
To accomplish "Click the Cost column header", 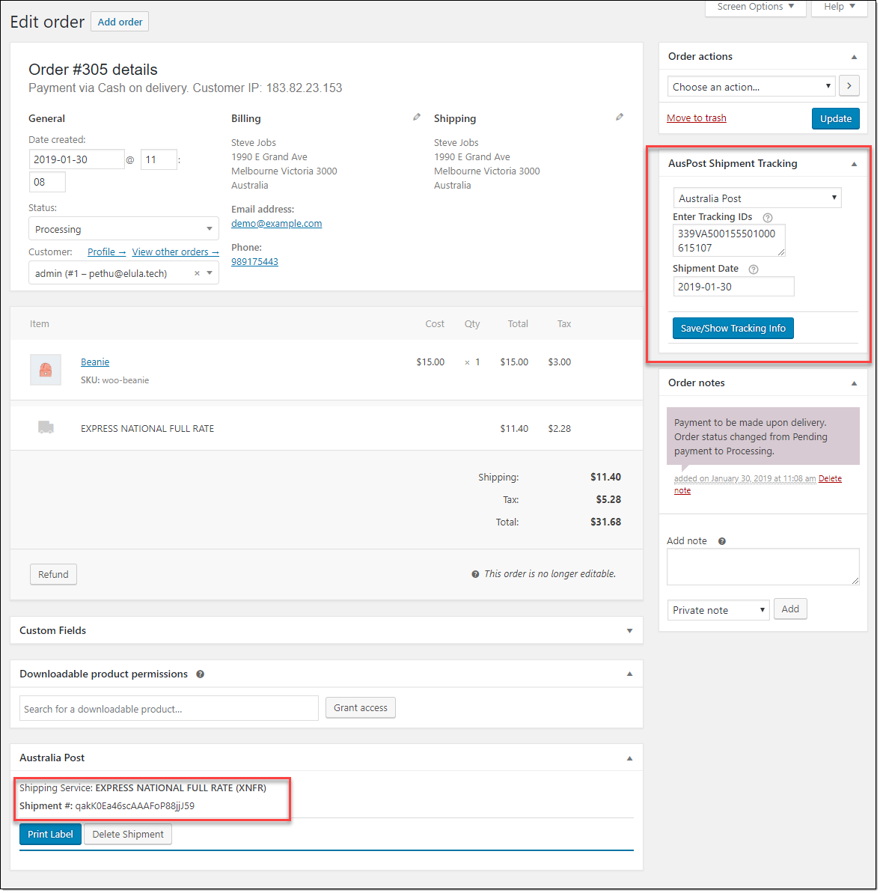I will [x=434, y=323].
